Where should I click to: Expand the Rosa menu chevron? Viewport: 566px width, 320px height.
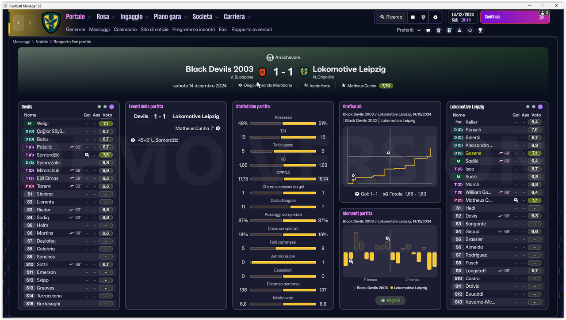click(113, 18)
